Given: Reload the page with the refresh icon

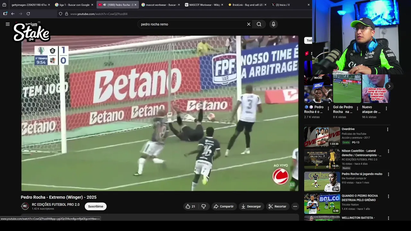Looking at the screenshot, I should [x=28, y=14].
